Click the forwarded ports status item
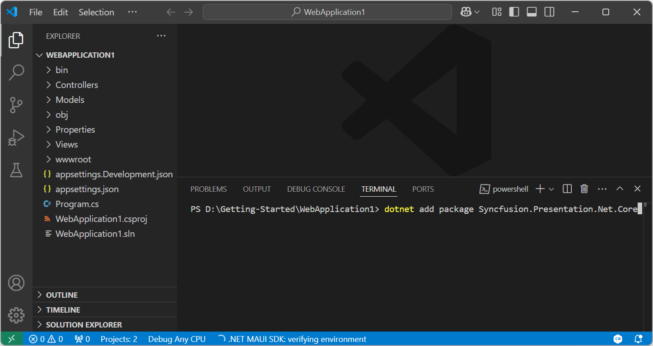This screenshot has height=346, width=653. click(x=82, y=339)
